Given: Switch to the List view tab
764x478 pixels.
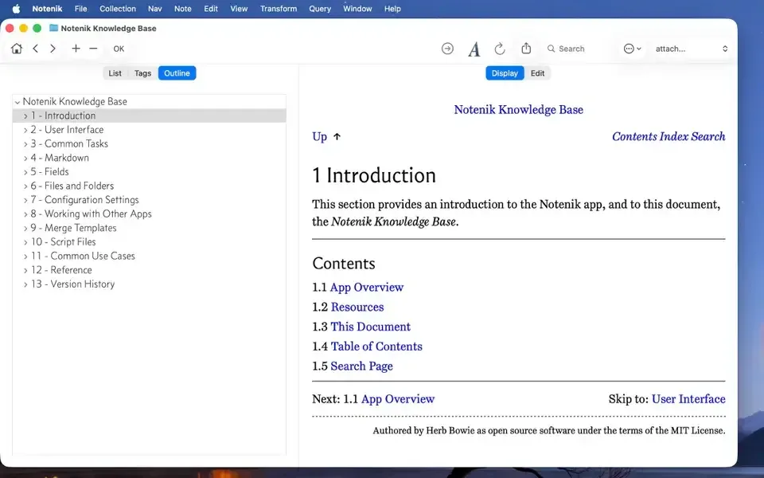Looking at the screenshot, I should pos(115,73).
